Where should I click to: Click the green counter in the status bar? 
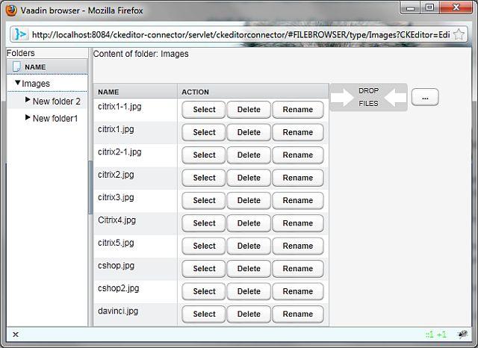(x=436, y=335)
